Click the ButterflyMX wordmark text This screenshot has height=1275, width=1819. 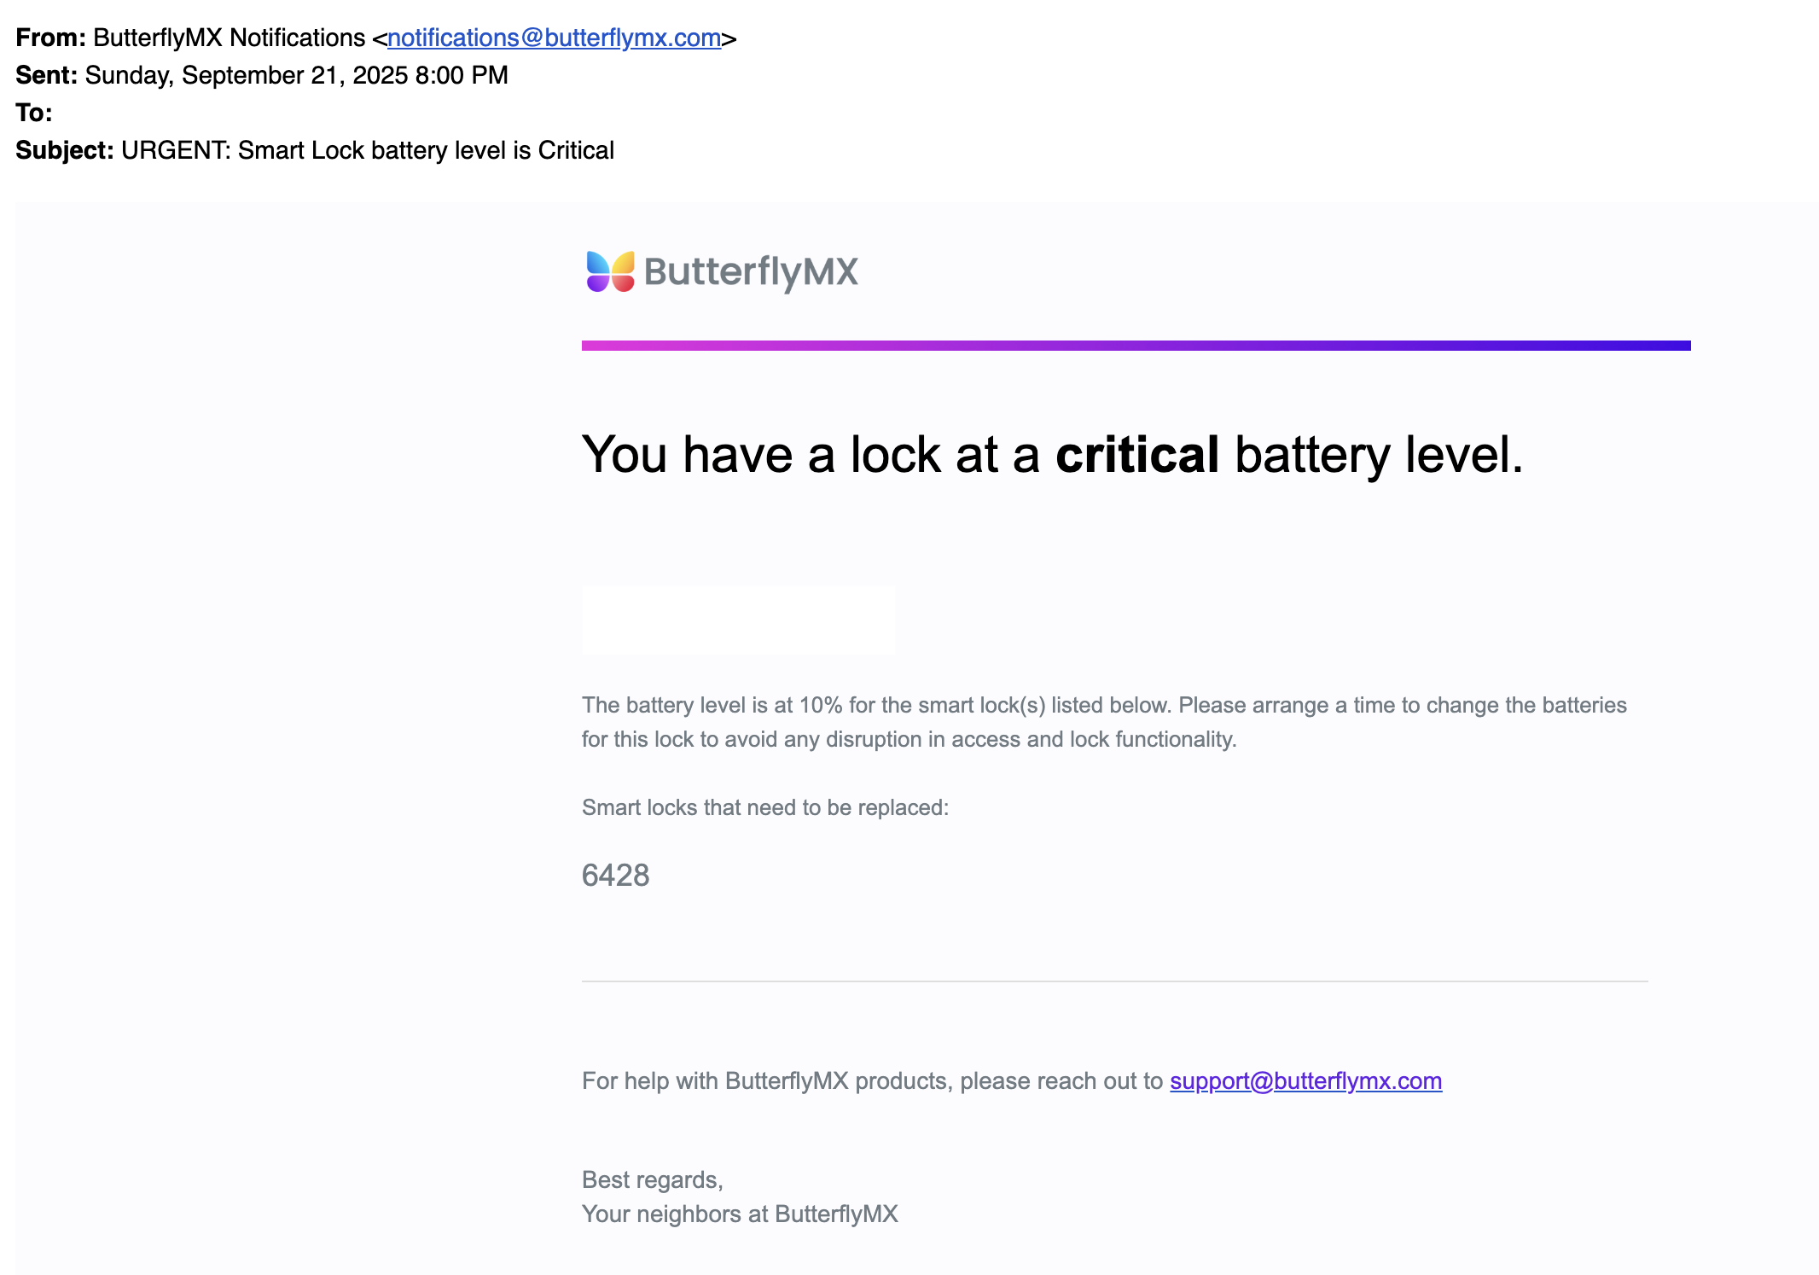click(x=751, y=271)
